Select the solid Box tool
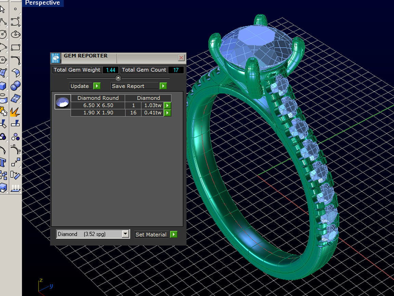The height and width of the screenshot is (296, 394). 3,86
